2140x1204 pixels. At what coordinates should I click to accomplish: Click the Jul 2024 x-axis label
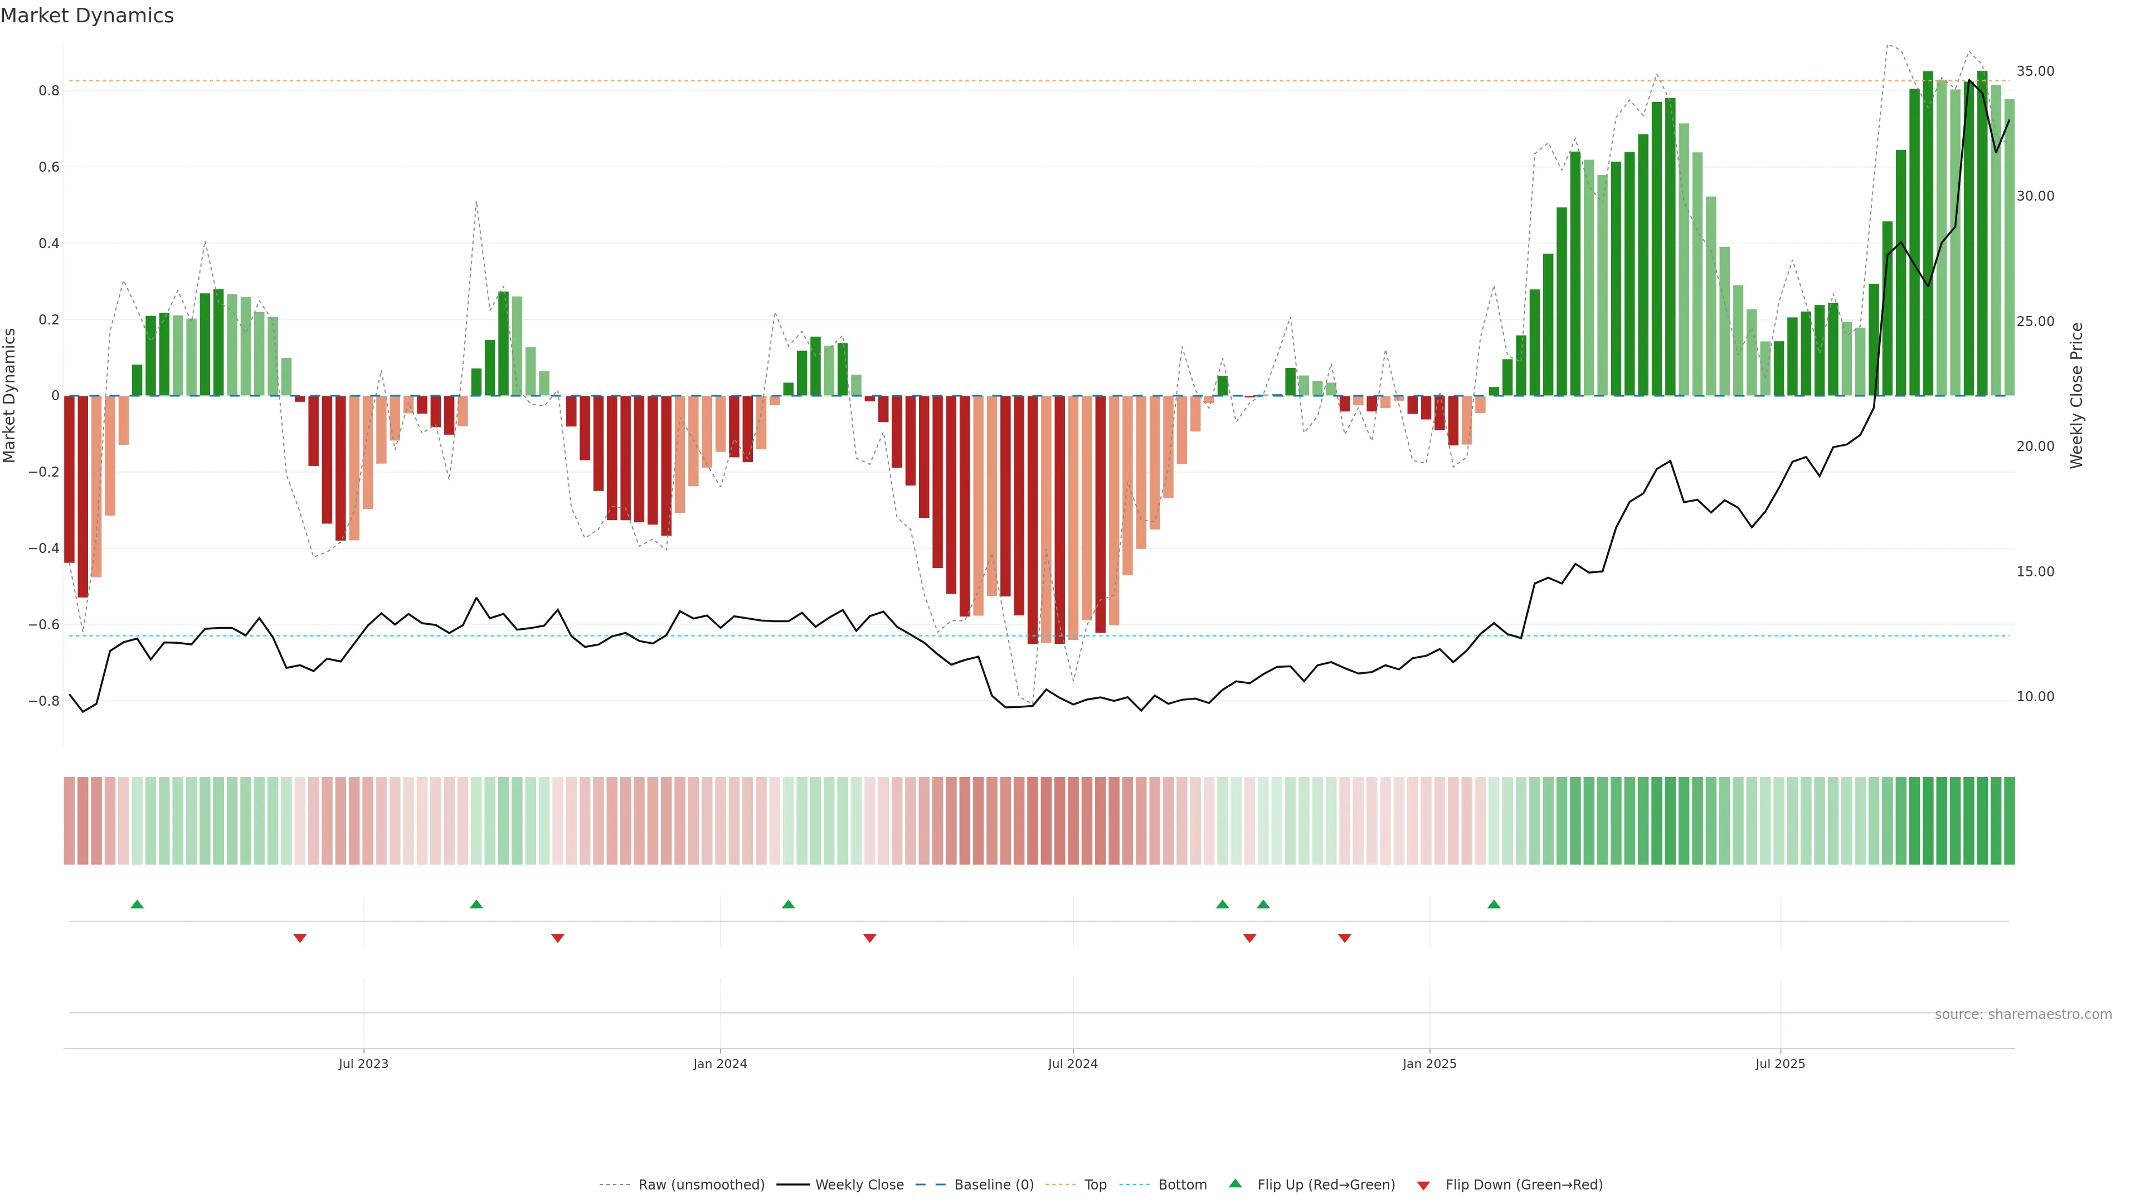click(1072, 1064)
